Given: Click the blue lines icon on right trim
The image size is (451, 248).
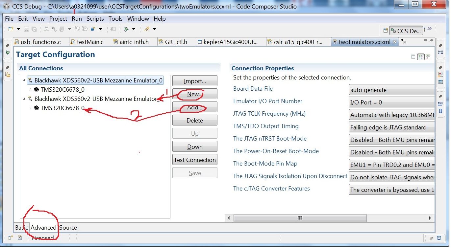Looking at the screenshot, I should 440,104.
